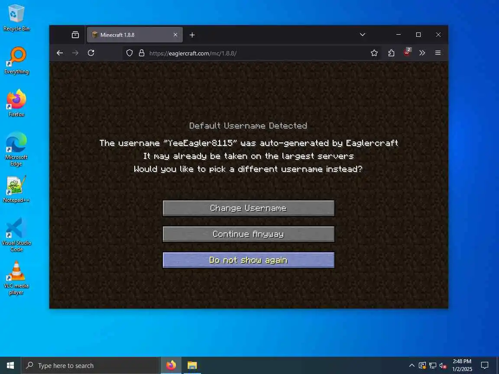The image size is (499, 374).
Task: Choose Continue Anyway
Action: (249, 234)
